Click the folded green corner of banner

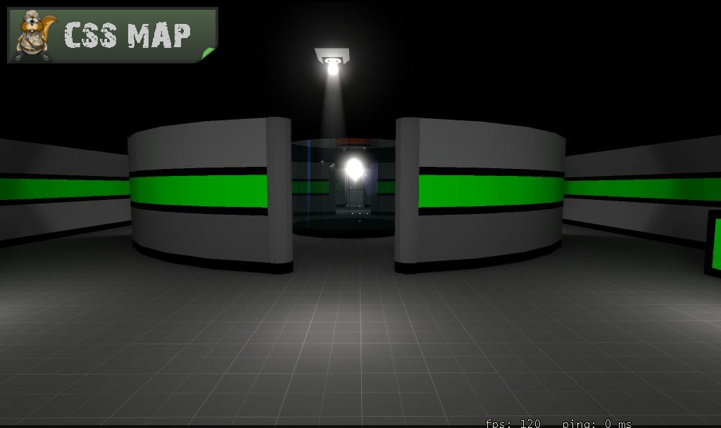[208, 53]
